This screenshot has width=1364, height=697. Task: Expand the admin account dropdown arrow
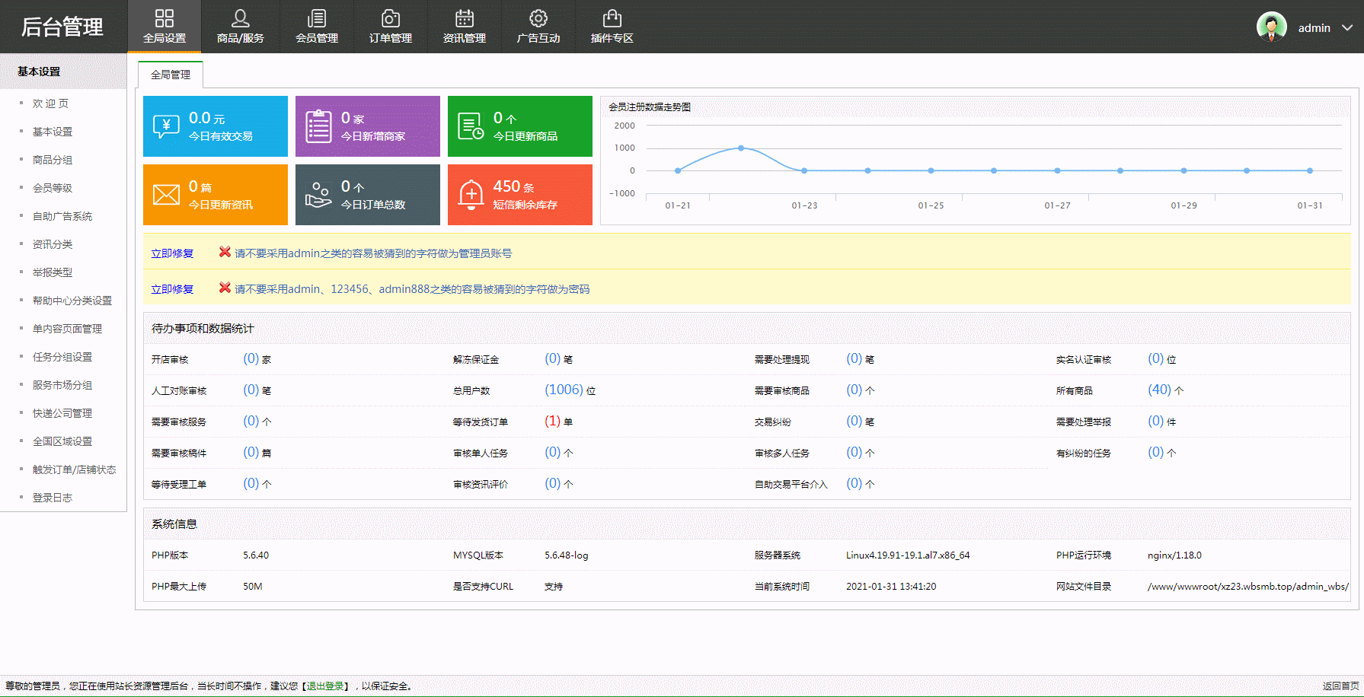[x=1347, y=27]
